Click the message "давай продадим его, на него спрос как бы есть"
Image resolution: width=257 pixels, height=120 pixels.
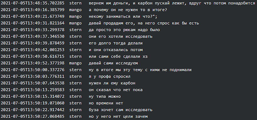144,23
